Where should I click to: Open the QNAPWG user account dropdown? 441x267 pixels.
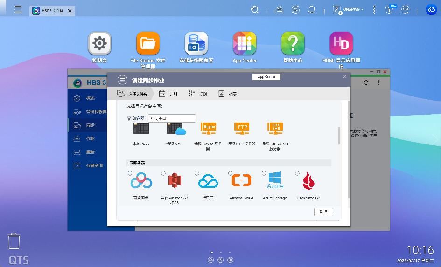point(349,9)
